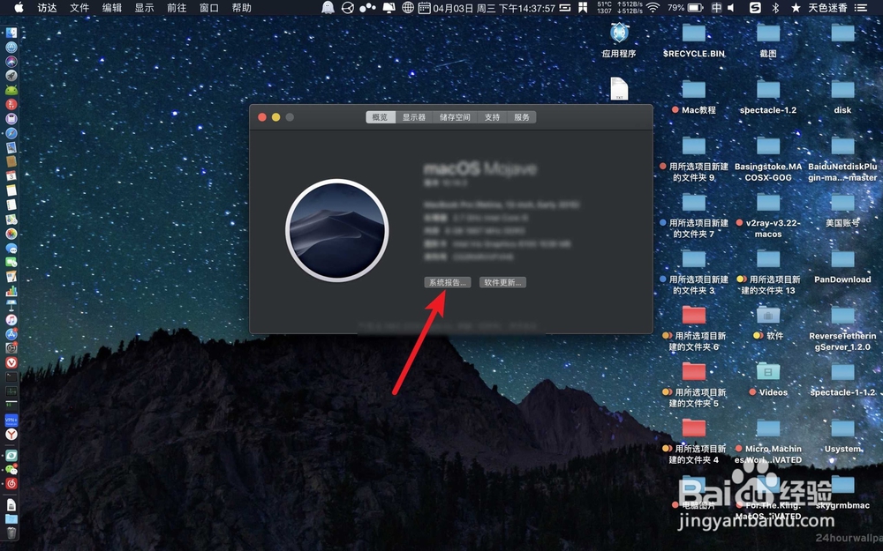Open Calendar icon in the Dock

(11, 176)
